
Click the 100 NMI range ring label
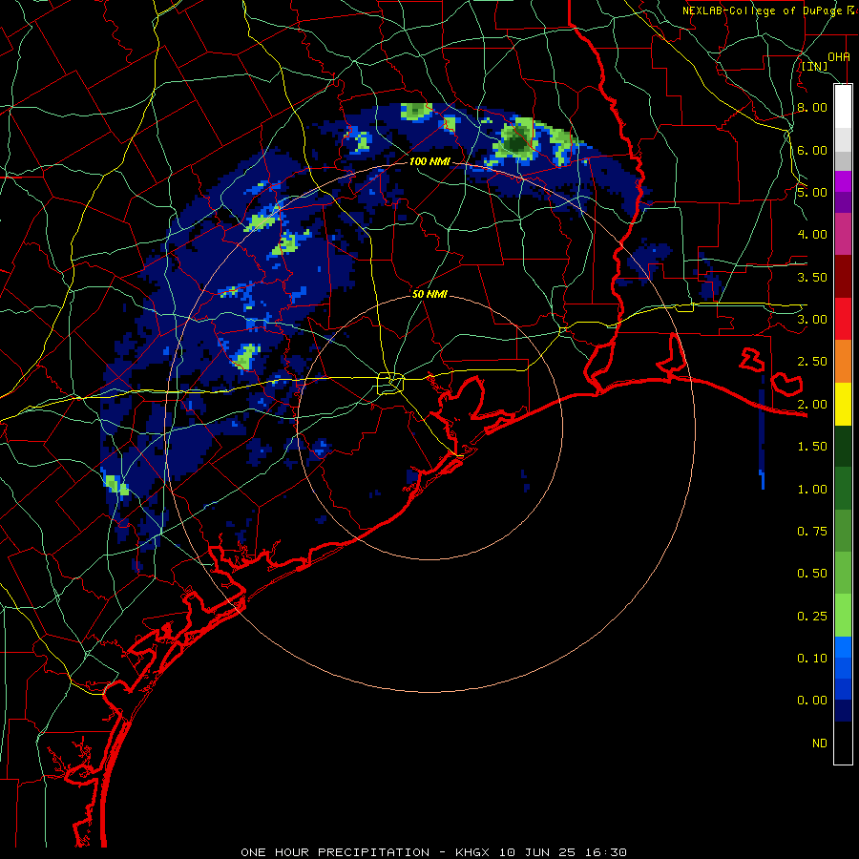click(x=429, y=161)
